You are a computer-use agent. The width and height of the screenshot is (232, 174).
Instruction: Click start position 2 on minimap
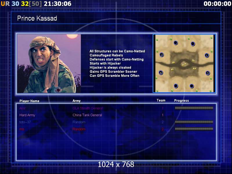162,55
